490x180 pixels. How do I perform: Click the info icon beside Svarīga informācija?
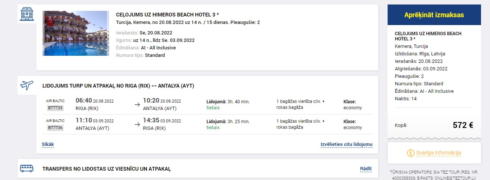[x=410, y=153]
